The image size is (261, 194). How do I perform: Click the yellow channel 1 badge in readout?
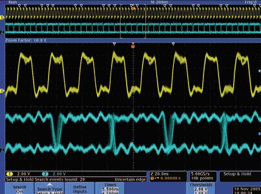point(8,174)
